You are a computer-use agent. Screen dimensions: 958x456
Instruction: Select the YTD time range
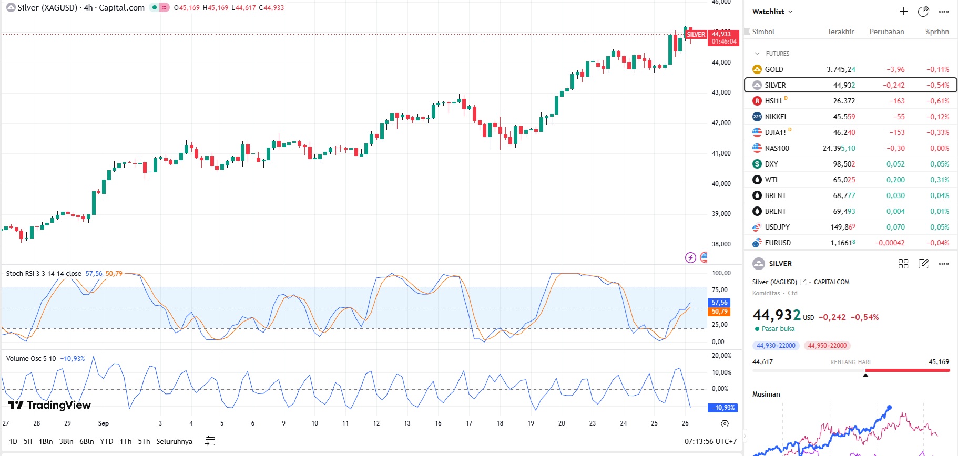(x=107, y=441)
